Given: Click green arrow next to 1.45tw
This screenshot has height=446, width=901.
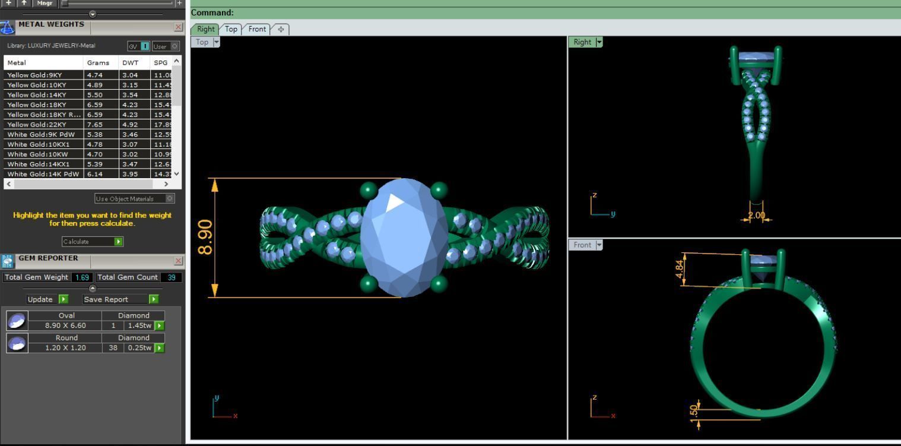Looking at the screenshot, I should click(x=159, y=325).
